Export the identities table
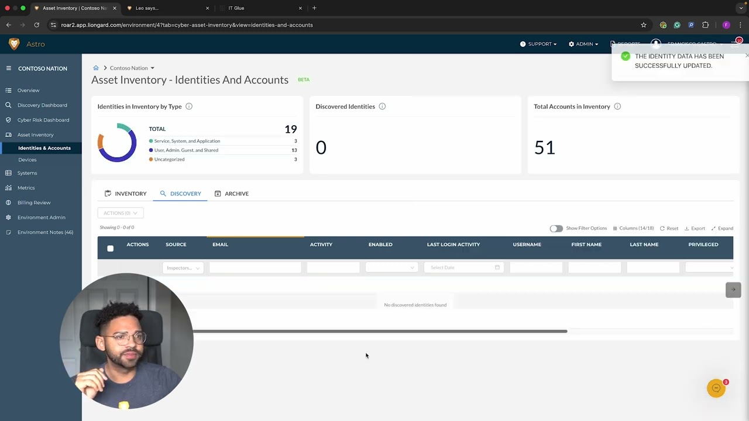 pyautogui.click(x=695, y=228)
